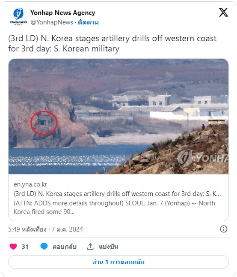Click the ตอบกลับ reply label
The height and width of the screenshot is (277, 237).
point(65,247)
